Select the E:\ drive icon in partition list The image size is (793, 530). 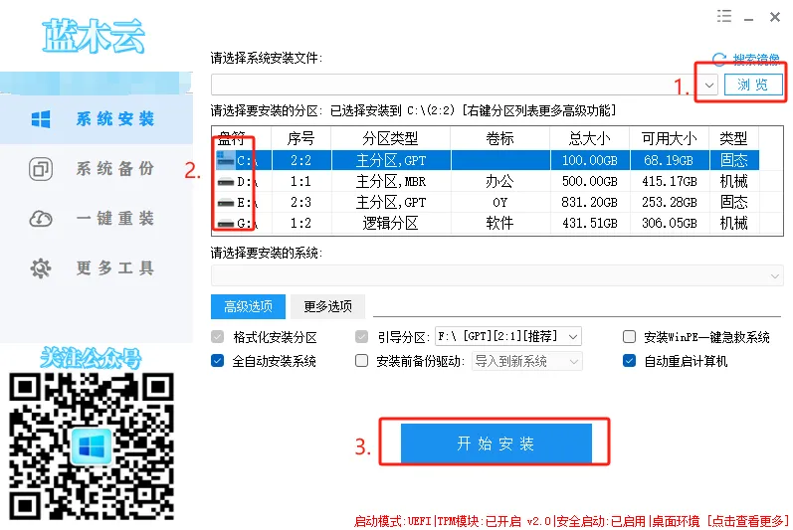(x=226, y=203)
